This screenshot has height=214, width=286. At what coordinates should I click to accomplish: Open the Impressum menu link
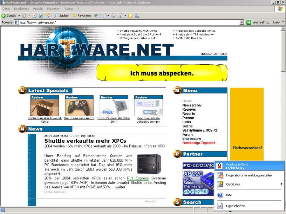(192, 139)
